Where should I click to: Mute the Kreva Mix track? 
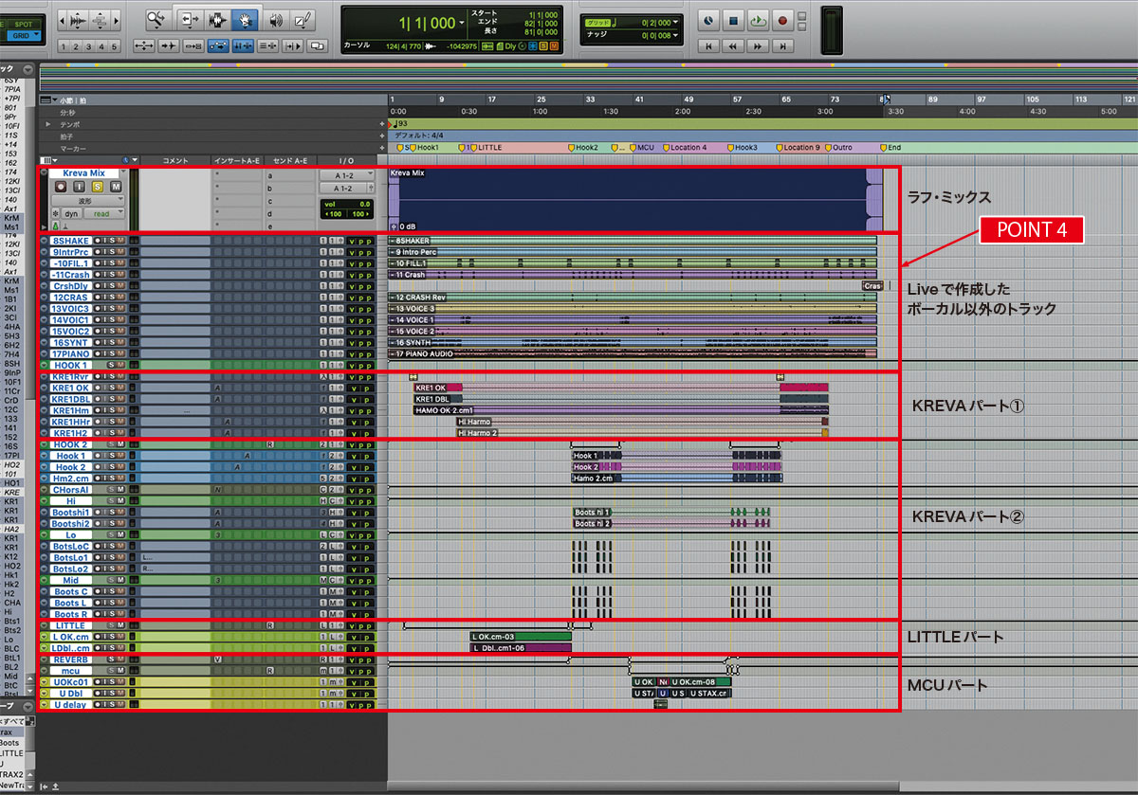coord(116,187)
